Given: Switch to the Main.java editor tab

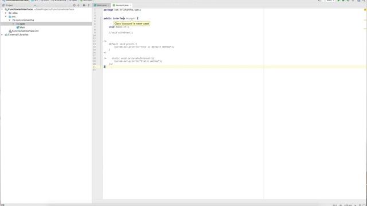Looking at the screenshot, I should click(x=101, y=5).
